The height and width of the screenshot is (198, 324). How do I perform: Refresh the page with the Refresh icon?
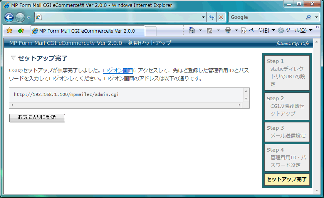[212, 17]
